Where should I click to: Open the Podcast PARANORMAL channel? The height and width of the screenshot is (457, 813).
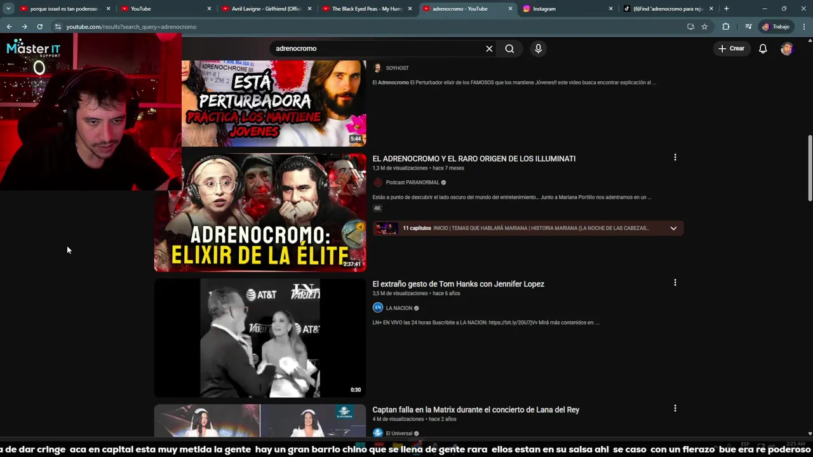point(413,183)
